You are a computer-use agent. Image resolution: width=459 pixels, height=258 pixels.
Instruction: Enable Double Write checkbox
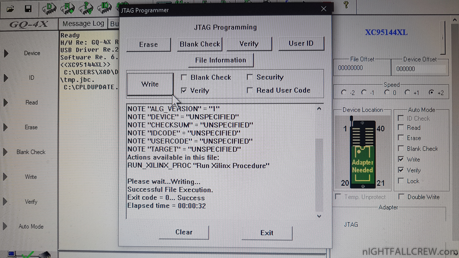point(401,197)
